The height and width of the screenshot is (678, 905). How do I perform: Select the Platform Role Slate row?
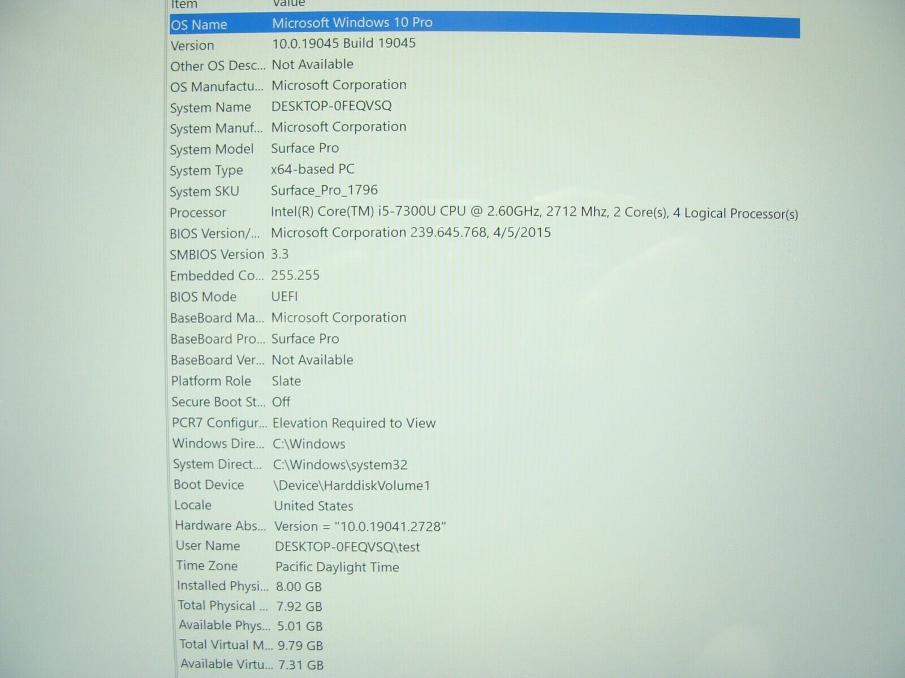485,381
